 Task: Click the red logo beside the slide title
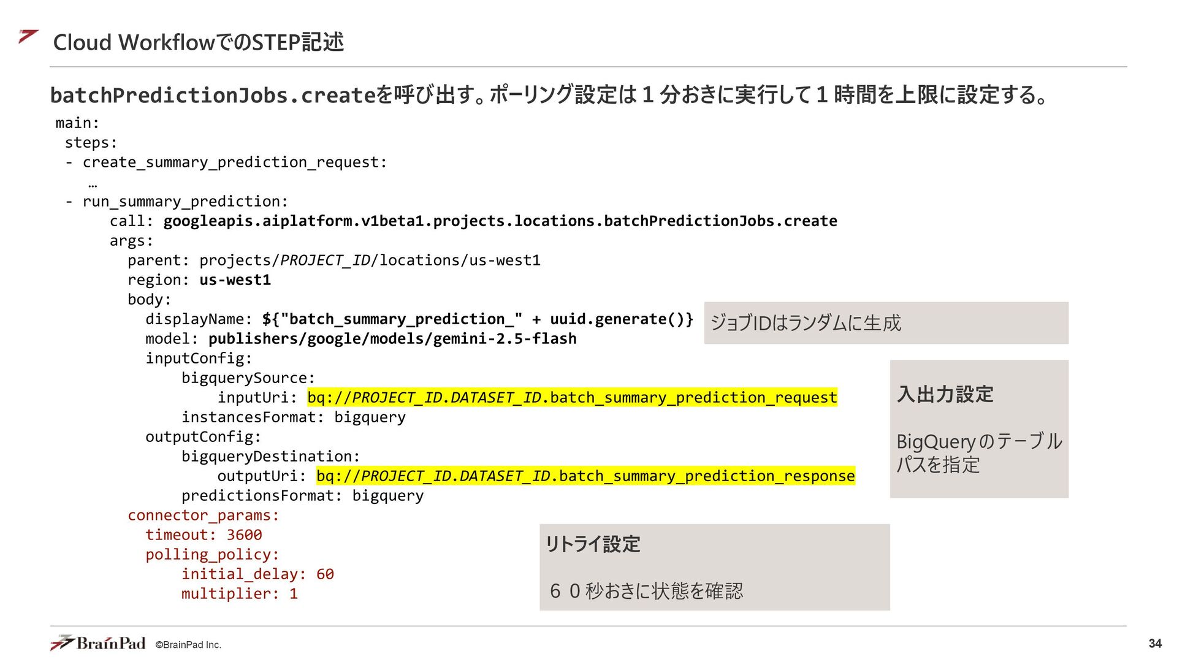pyautogui.click(x=28, y=37)
